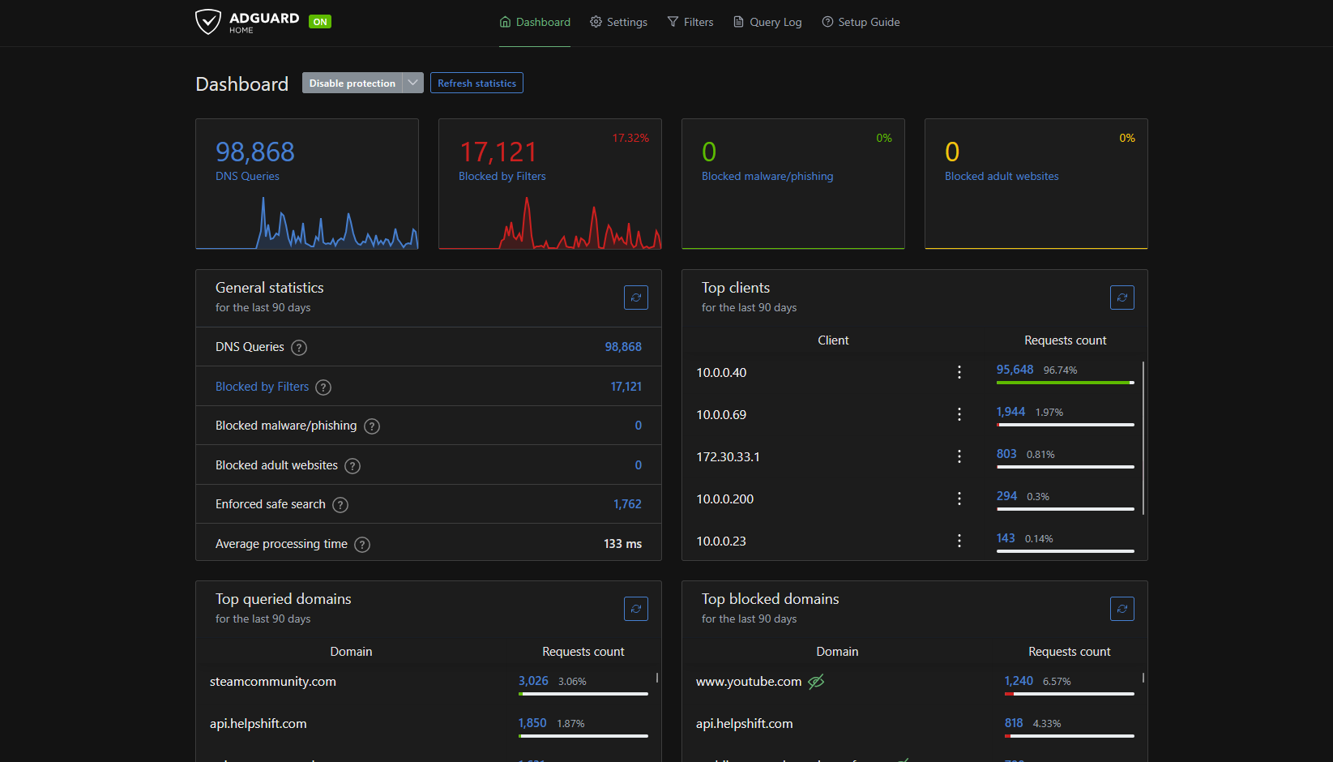Click the Top clients list scrollbar

pos(1143,438)
